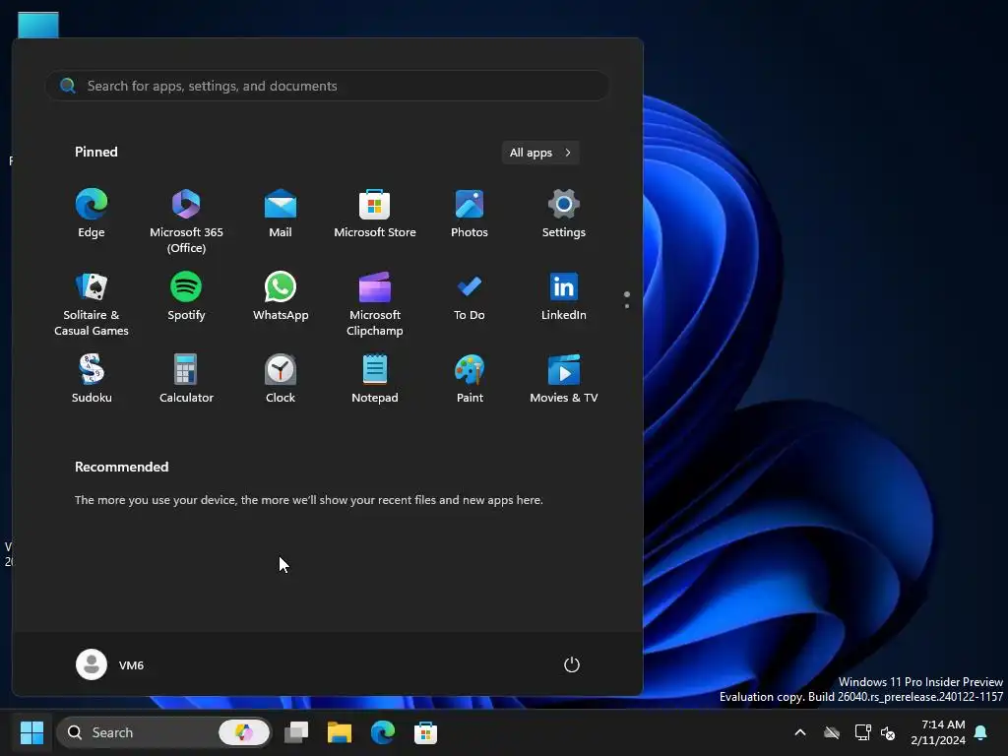Screen dimensions: 1008x756
Task: Open the notifications bell
Action: [x=981, y=732]
